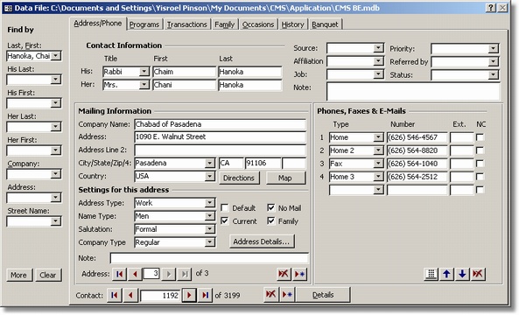Click the Details button
The height and width of the screenshot is (315, 519).
(323, 295)
